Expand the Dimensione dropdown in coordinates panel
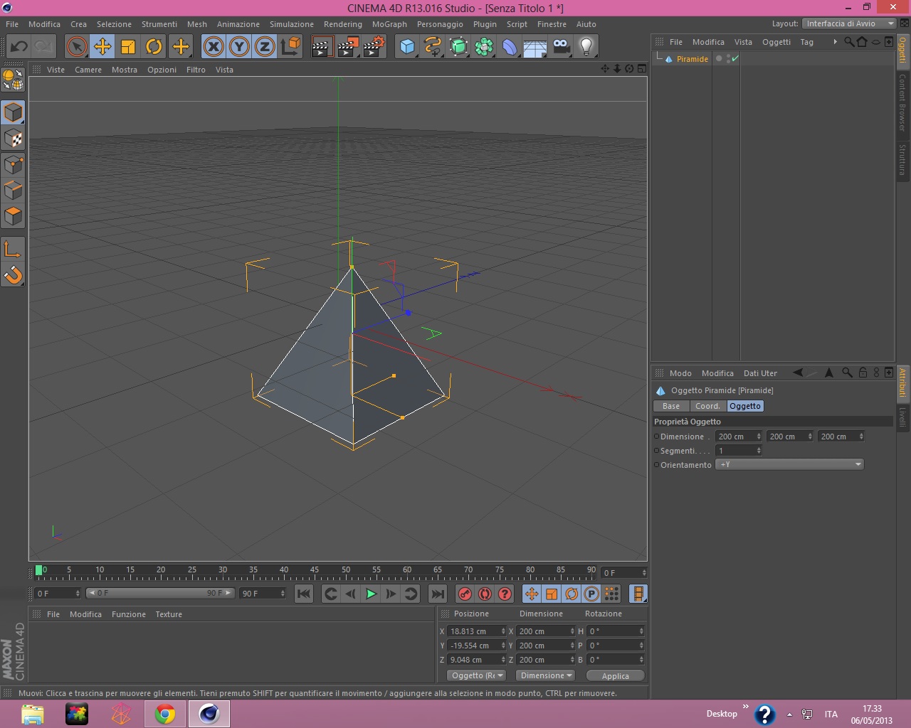Screen dimensions: 911x728 click(546, 675)
